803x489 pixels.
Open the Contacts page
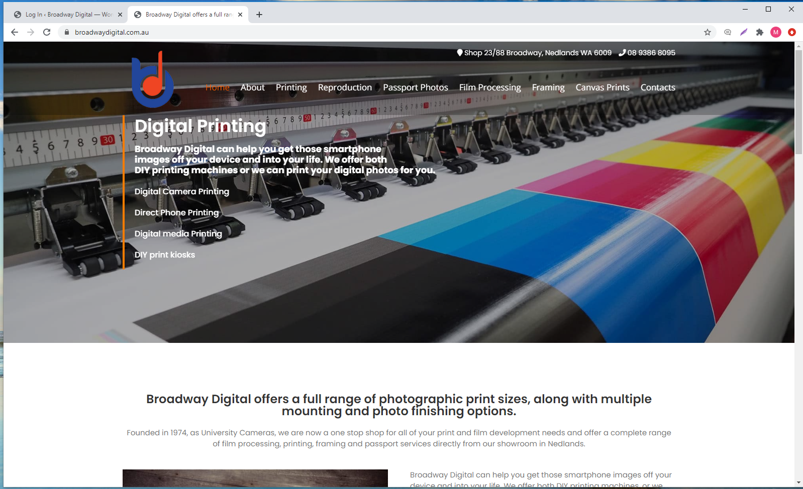click(x=658, y=87)
